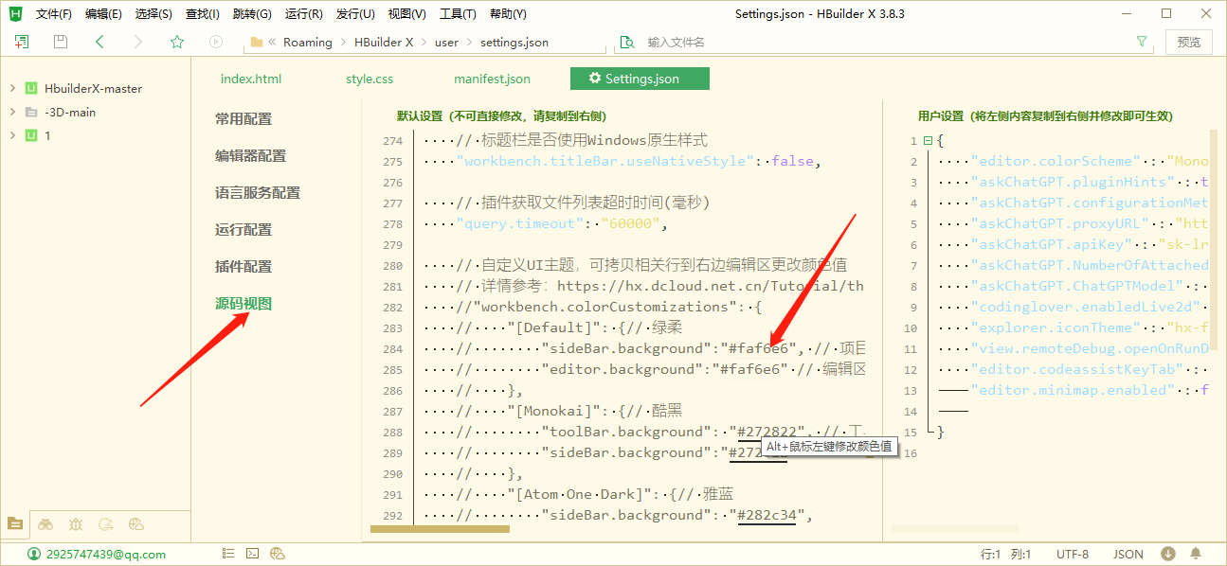Open notifications with the bell icon
This screenshot has height=566, width=1227.
[1196, 553]
